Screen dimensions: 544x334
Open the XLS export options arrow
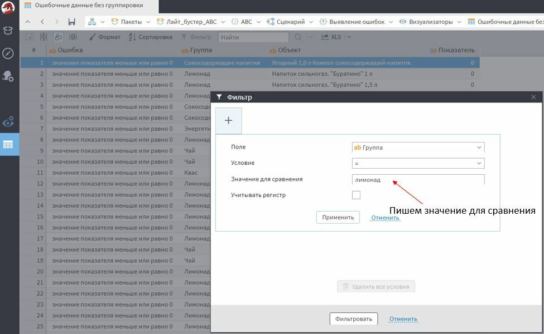349,37
